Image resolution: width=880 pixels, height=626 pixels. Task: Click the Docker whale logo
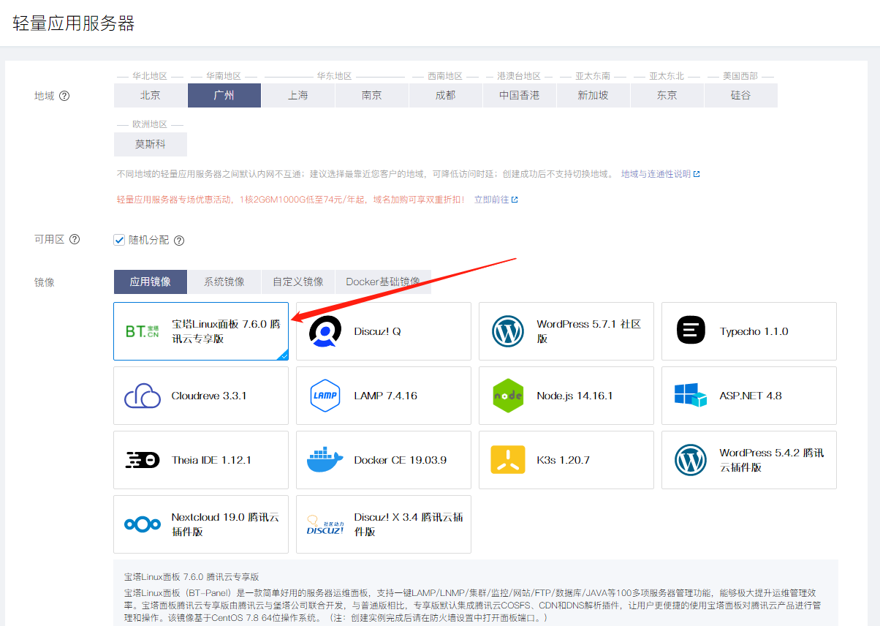(x=325, y=460)
